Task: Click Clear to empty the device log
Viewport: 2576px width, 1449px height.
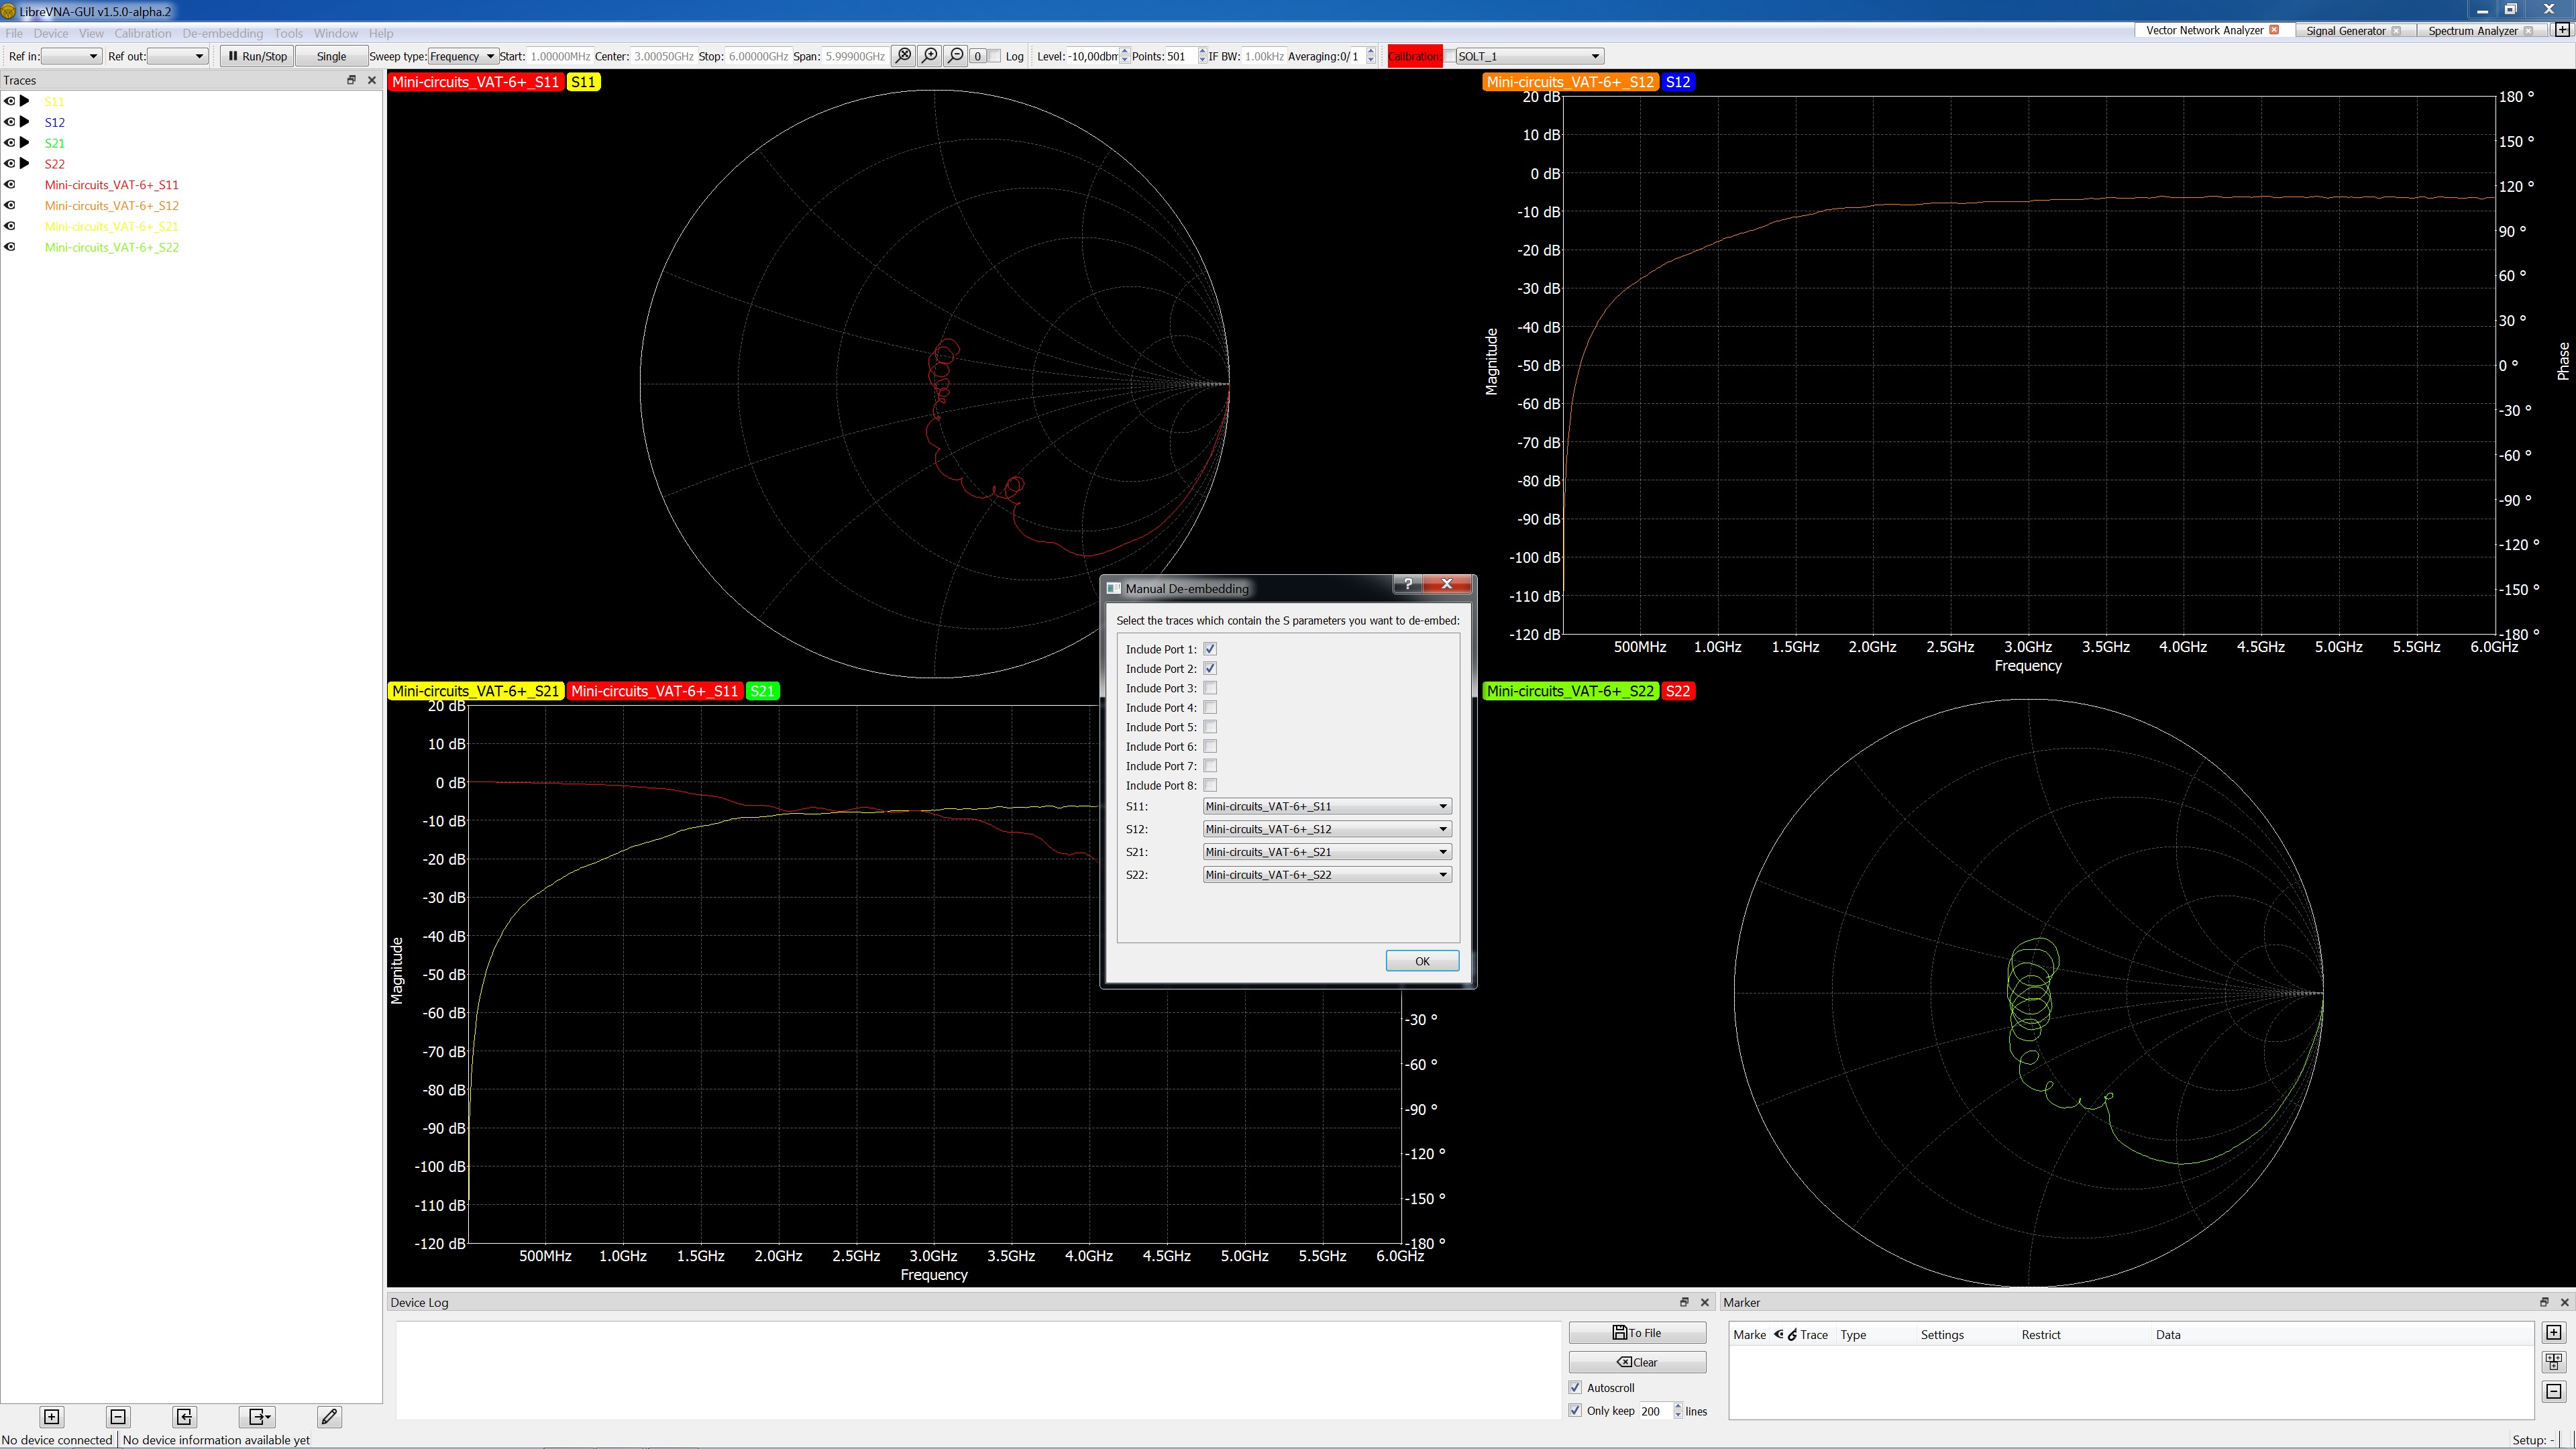Action: 1637,1361
